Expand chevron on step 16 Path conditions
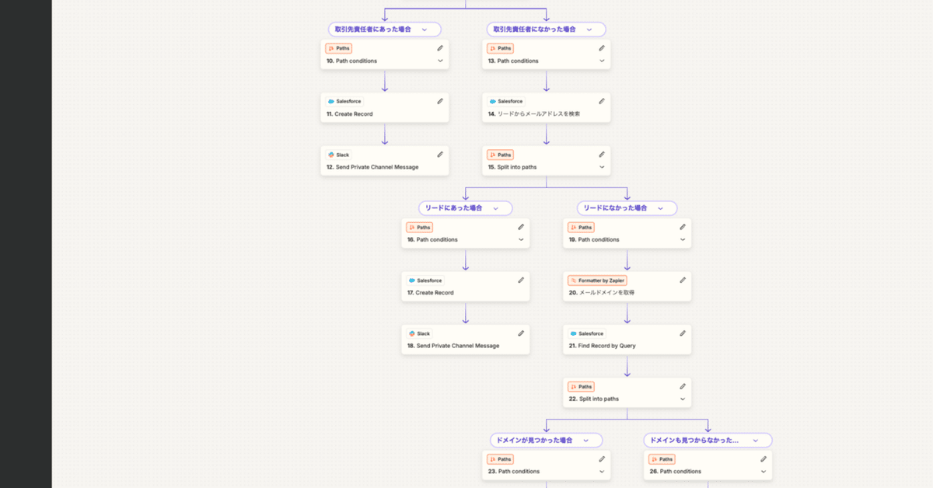The width and height of the screenshot is (933, 488). coord(521,239)
